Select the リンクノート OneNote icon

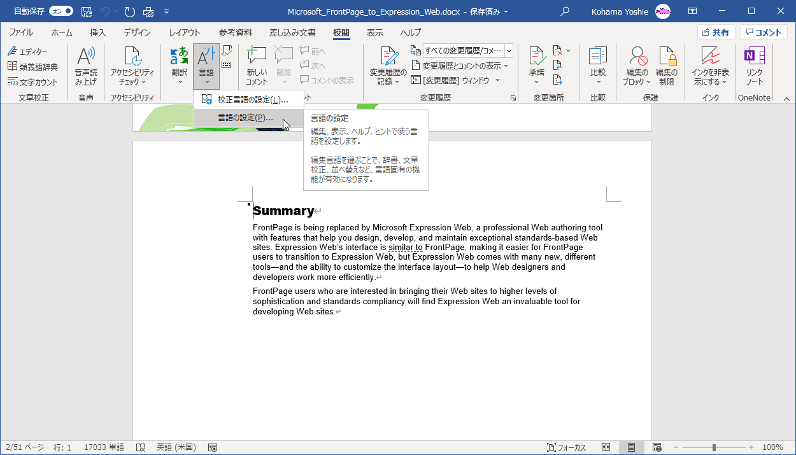pos(754,66)
